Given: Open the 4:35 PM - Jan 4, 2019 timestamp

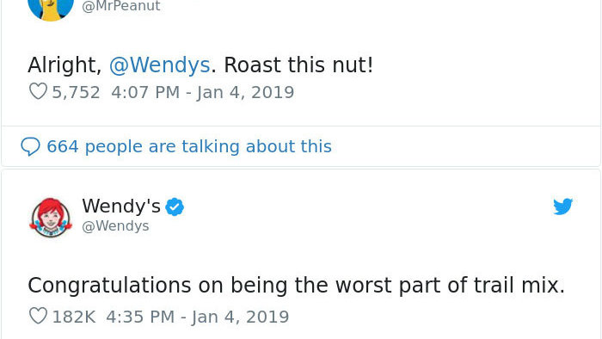Looking at the screenshot, I should (197, 317).
